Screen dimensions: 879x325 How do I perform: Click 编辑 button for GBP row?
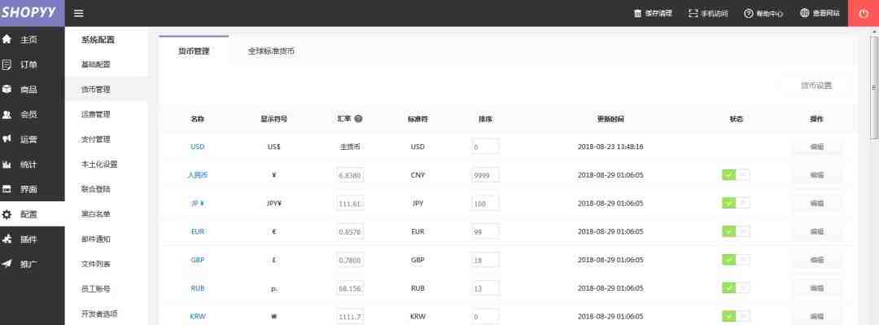[x=817, y=260]
